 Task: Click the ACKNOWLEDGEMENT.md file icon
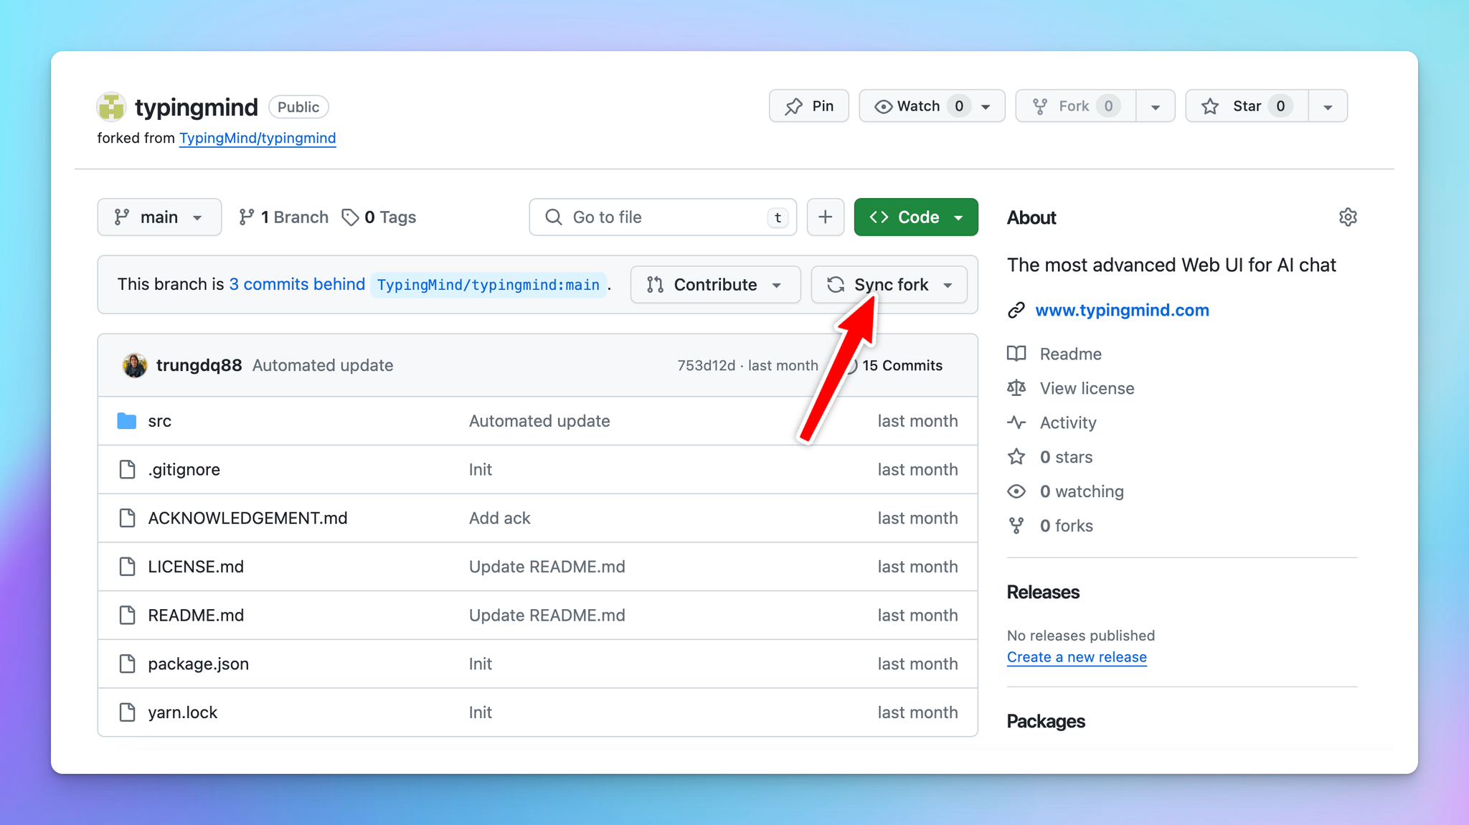click(x=127, y=518)
